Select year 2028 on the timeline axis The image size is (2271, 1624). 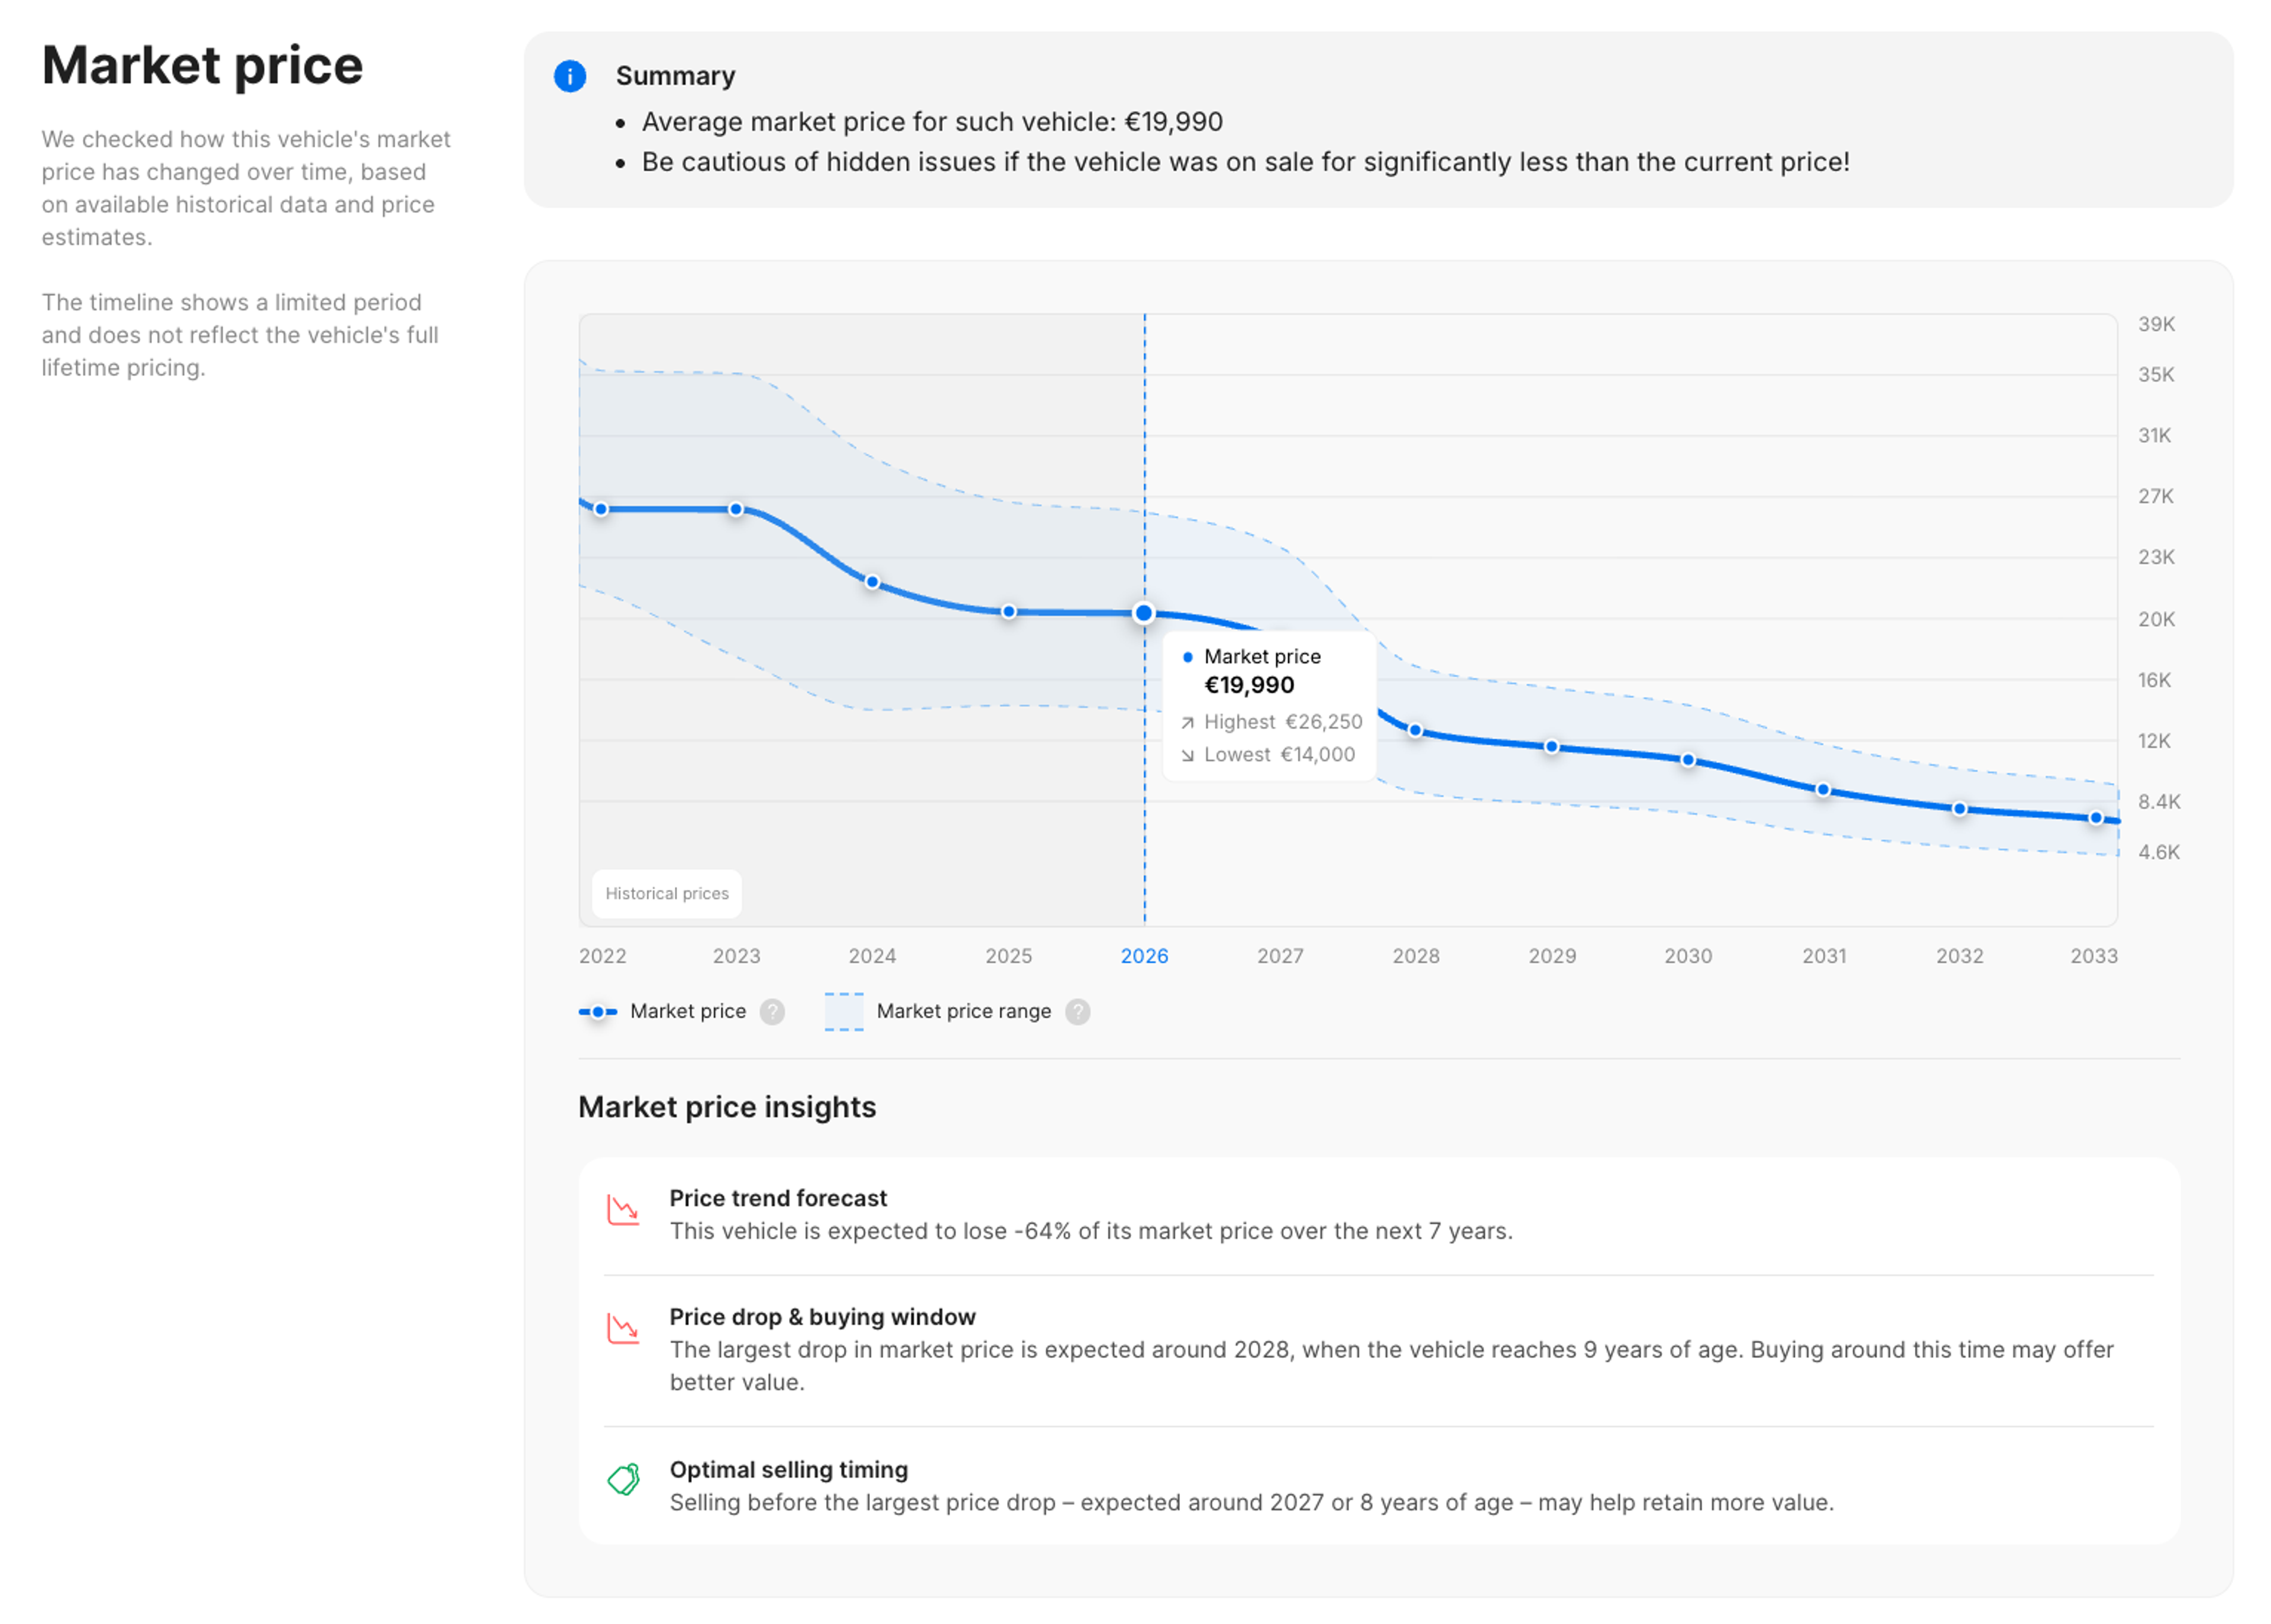(x=1416, y=956)
